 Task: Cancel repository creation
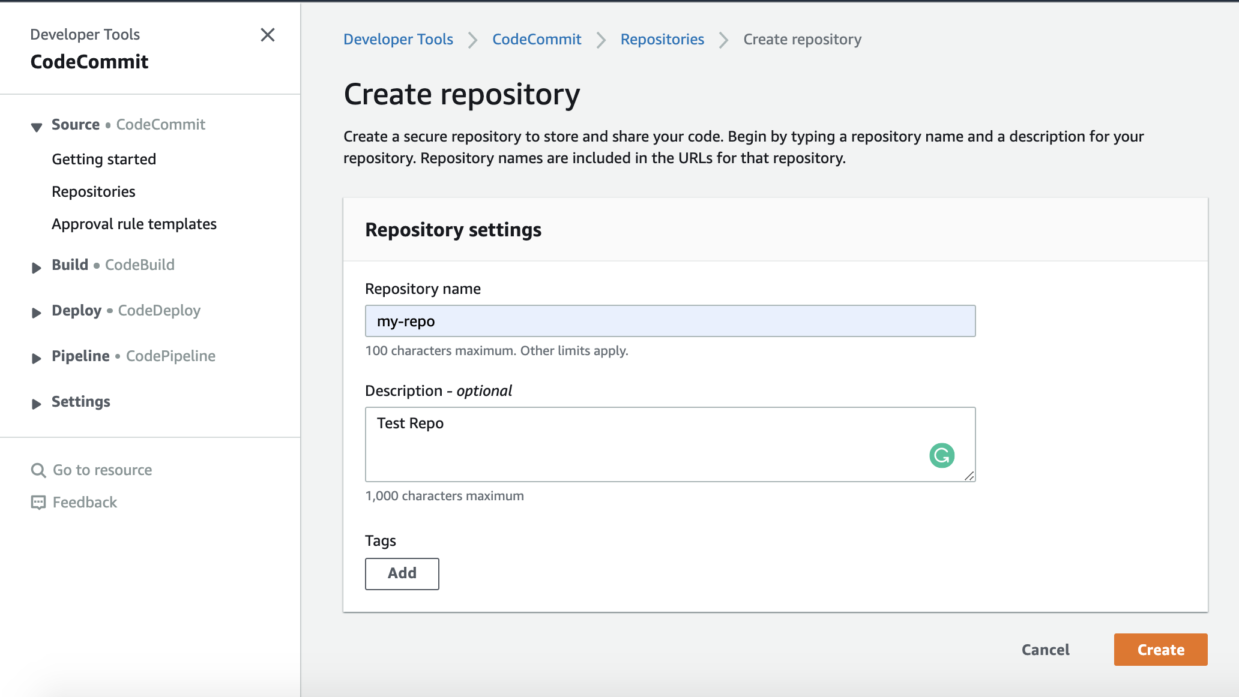[1045, 650]
